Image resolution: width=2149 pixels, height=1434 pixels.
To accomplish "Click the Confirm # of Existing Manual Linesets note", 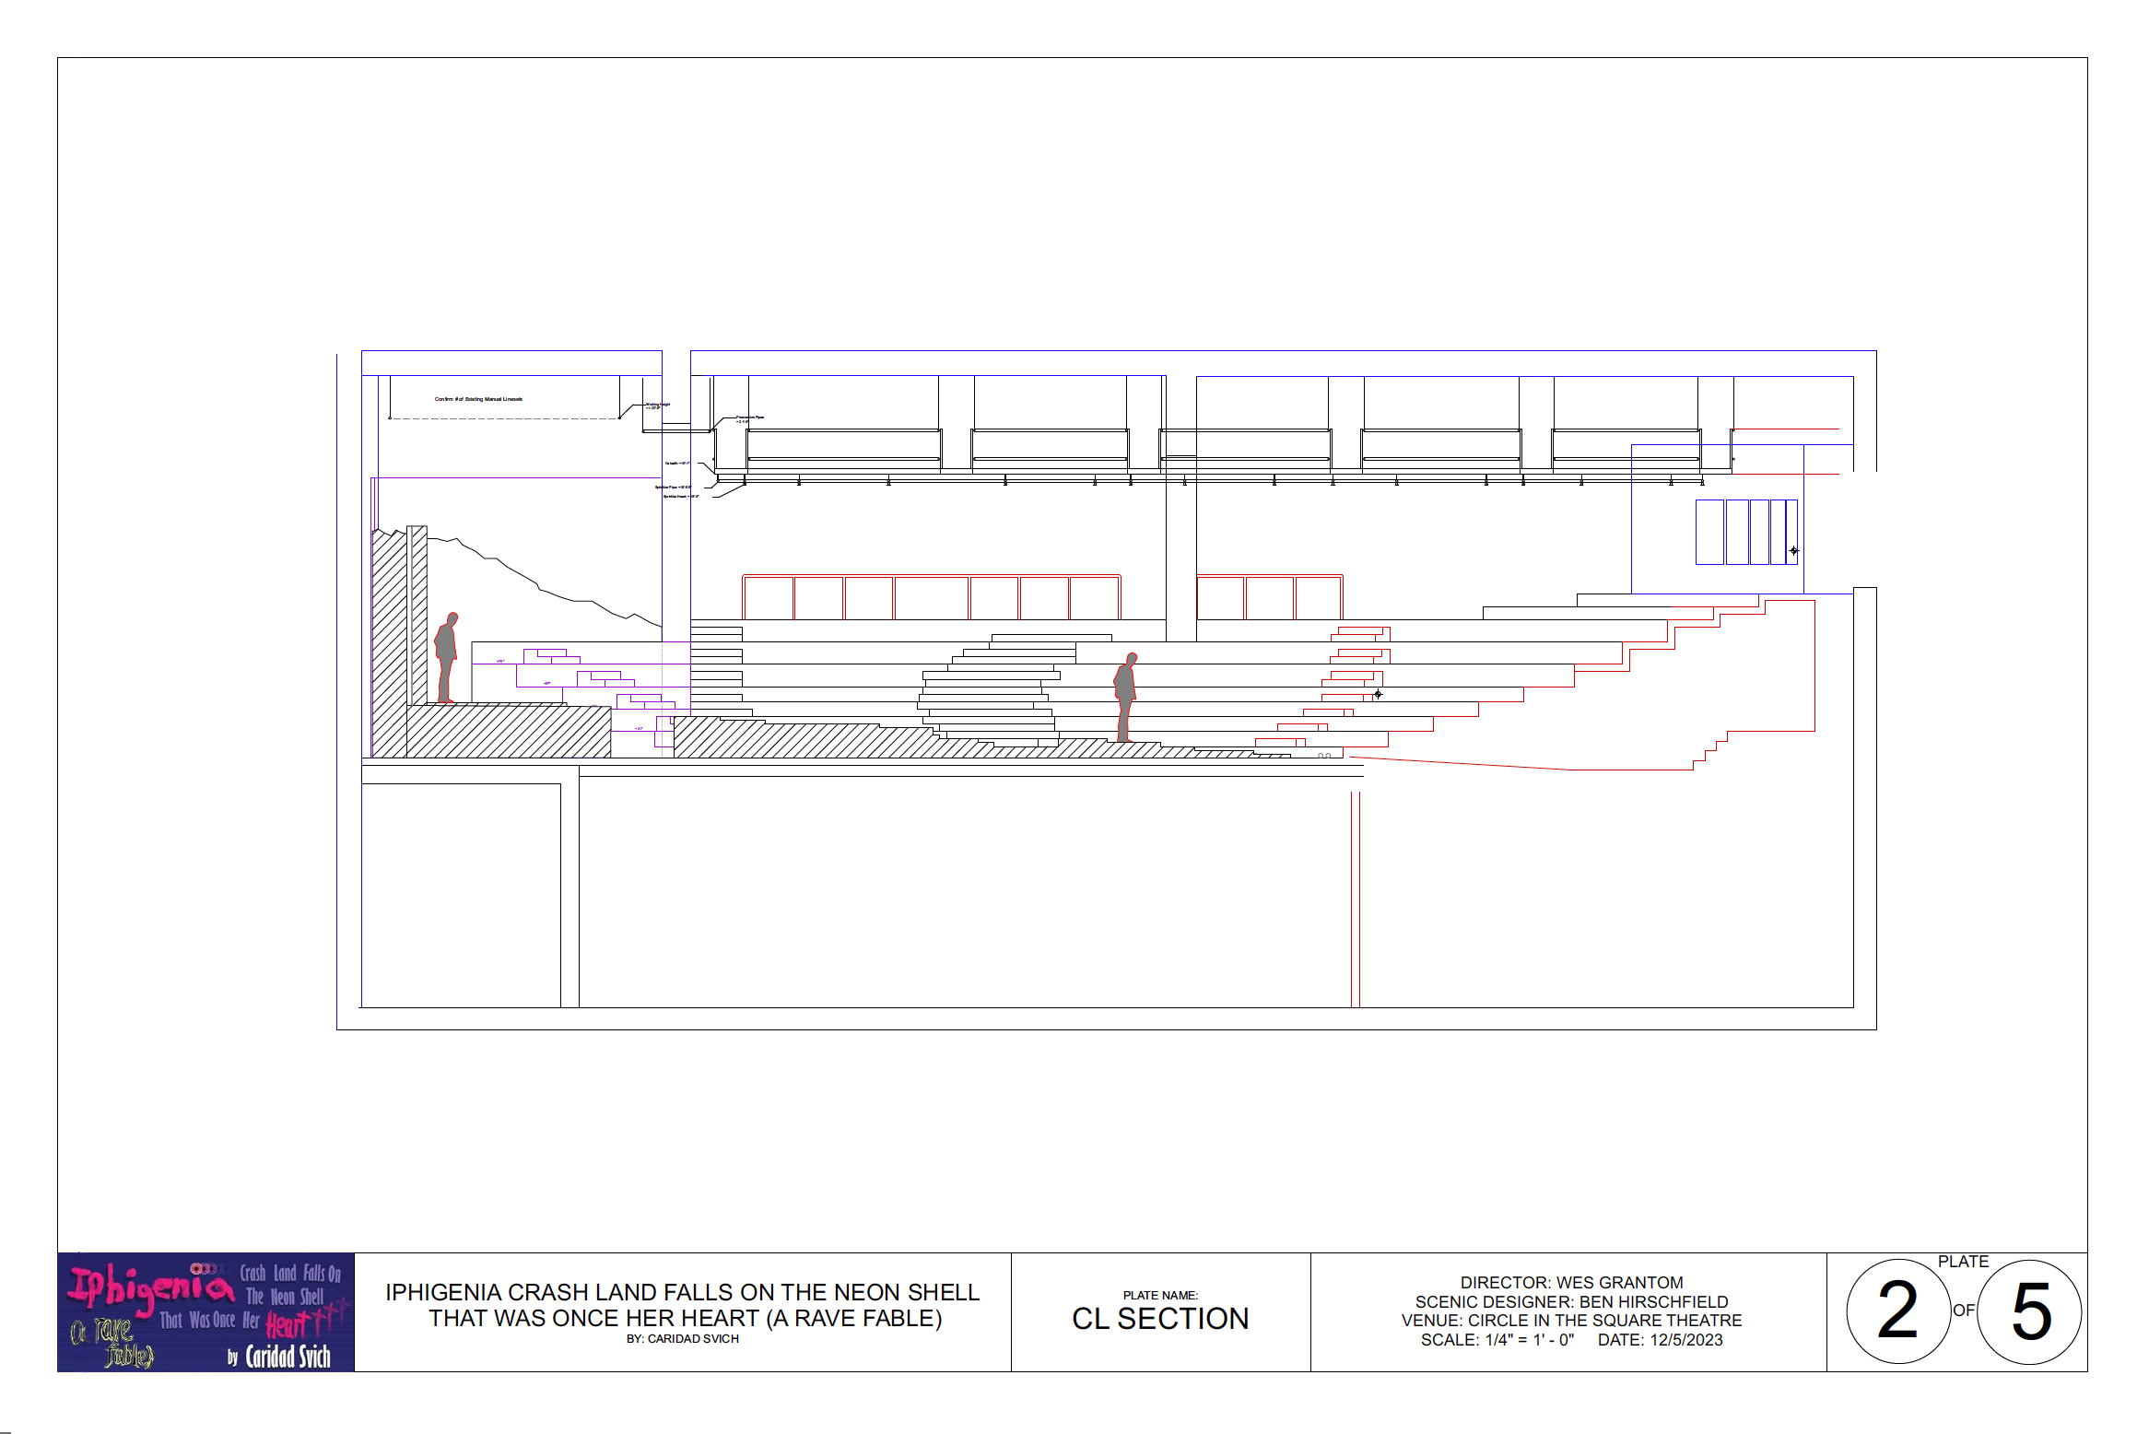I will [478, 399].
